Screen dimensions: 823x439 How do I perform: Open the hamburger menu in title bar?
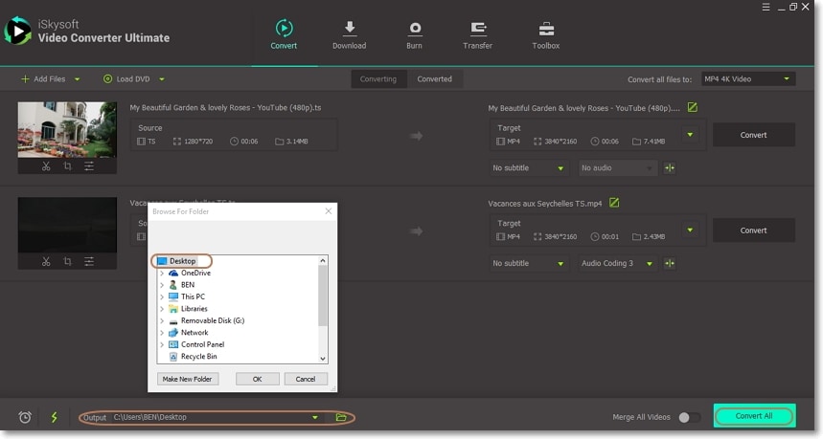coord(766,7)
